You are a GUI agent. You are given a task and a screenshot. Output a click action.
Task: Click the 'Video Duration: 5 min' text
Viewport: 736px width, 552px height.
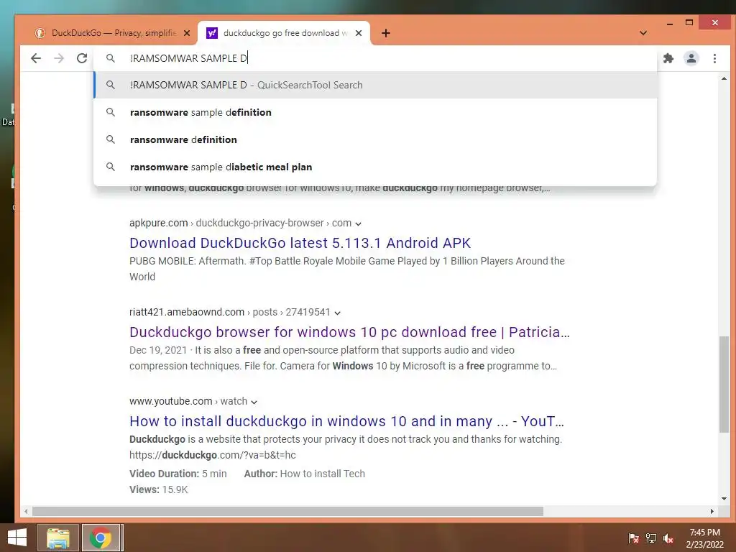tap(178, 474)
